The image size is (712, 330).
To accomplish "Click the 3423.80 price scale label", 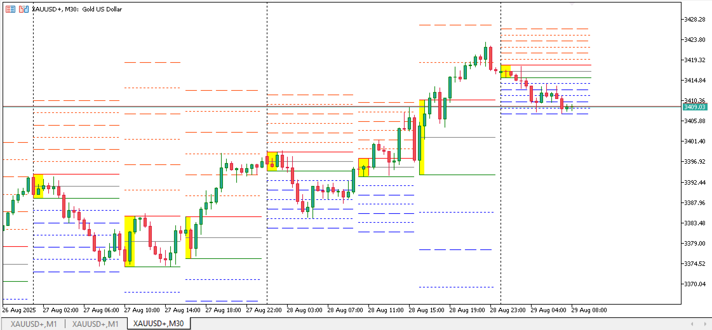I will pyautogui.click(x=695, y=40).
